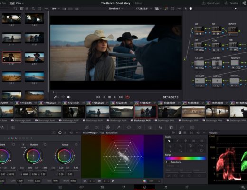The width and height of the screenshot is (247, 190).
Task: Switch to the Fairlight page tab
Action: coord(166,187)
